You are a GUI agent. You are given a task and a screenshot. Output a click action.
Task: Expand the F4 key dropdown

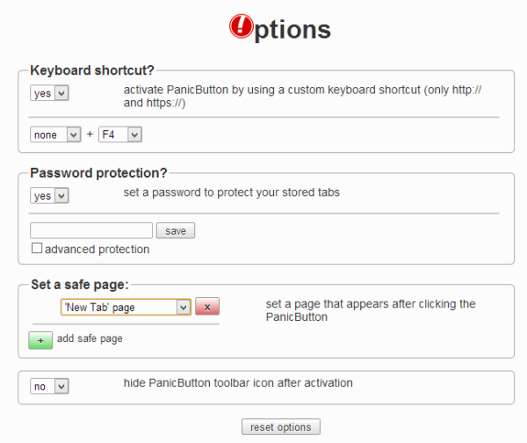pos(120,134)
